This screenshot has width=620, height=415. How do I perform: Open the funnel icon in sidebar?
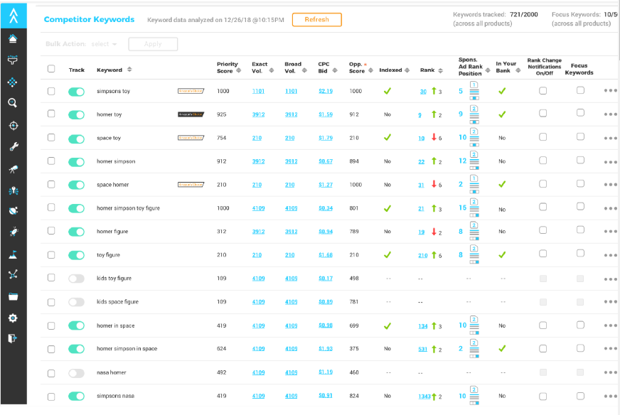point(13,60)
